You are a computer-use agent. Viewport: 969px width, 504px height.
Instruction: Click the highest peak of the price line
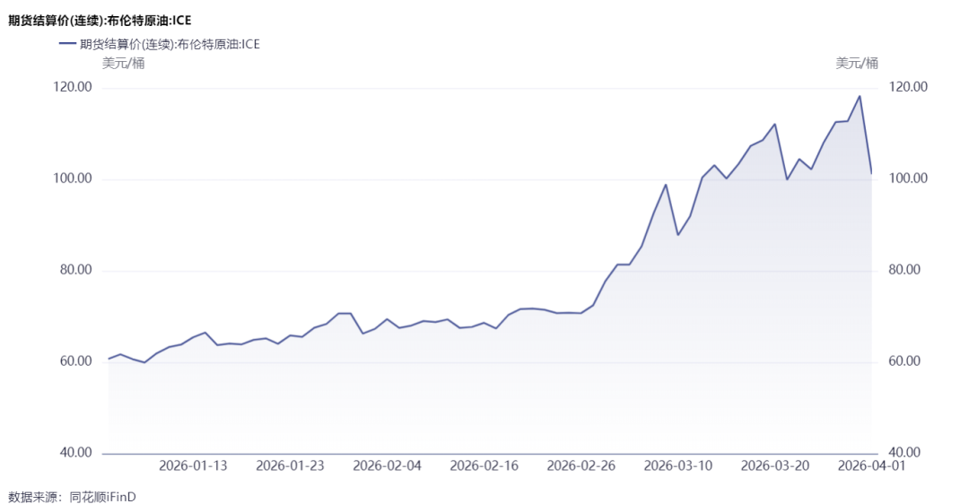point(859,96)
